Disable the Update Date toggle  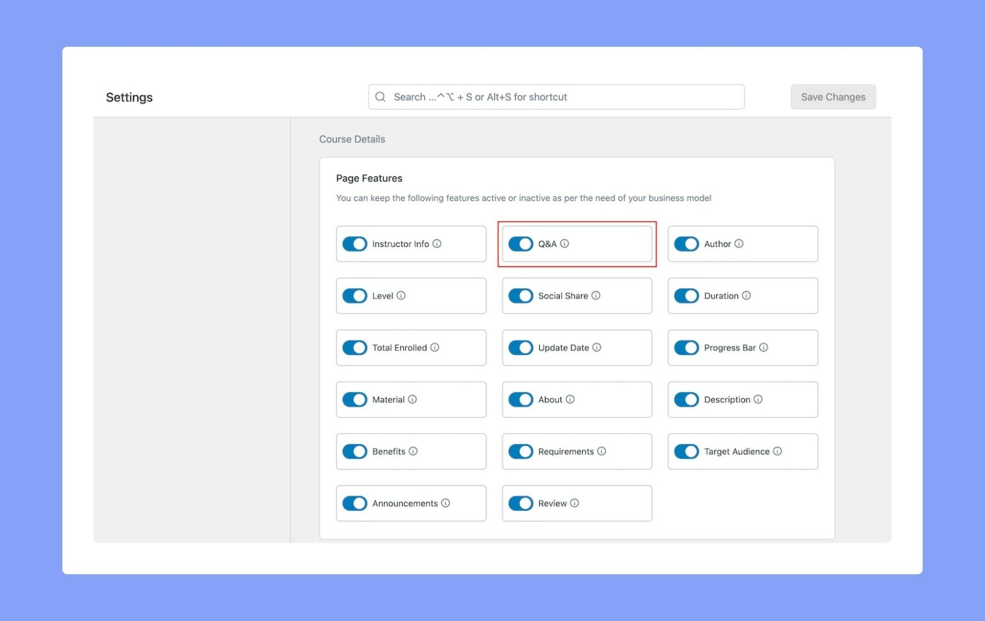point(521,348)
